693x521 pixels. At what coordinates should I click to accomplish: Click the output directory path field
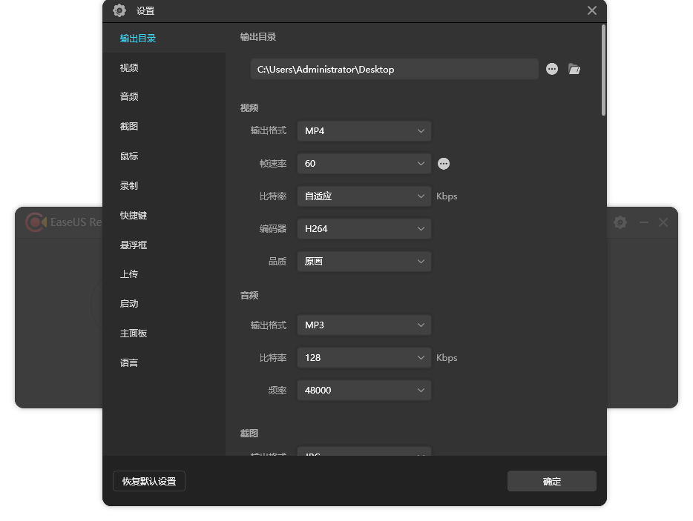click(394, 70)
